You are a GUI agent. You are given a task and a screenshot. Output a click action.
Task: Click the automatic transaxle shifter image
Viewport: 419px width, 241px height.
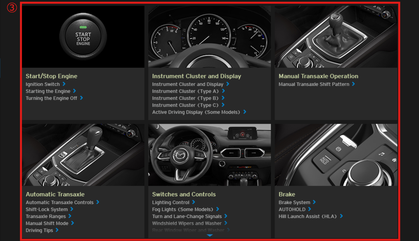83,155
